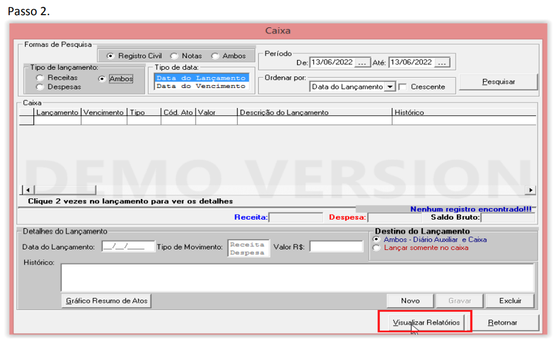Expand the 'Ordenar por' dropdown
556x341 pixels.
[389, 87]
